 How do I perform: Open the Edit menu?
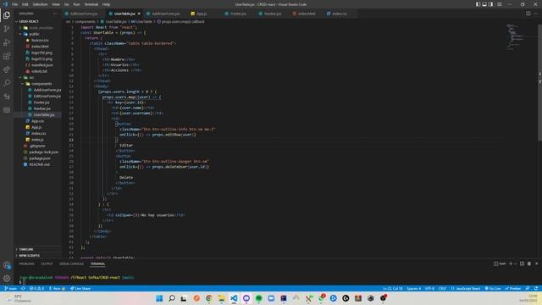[25, 4]
